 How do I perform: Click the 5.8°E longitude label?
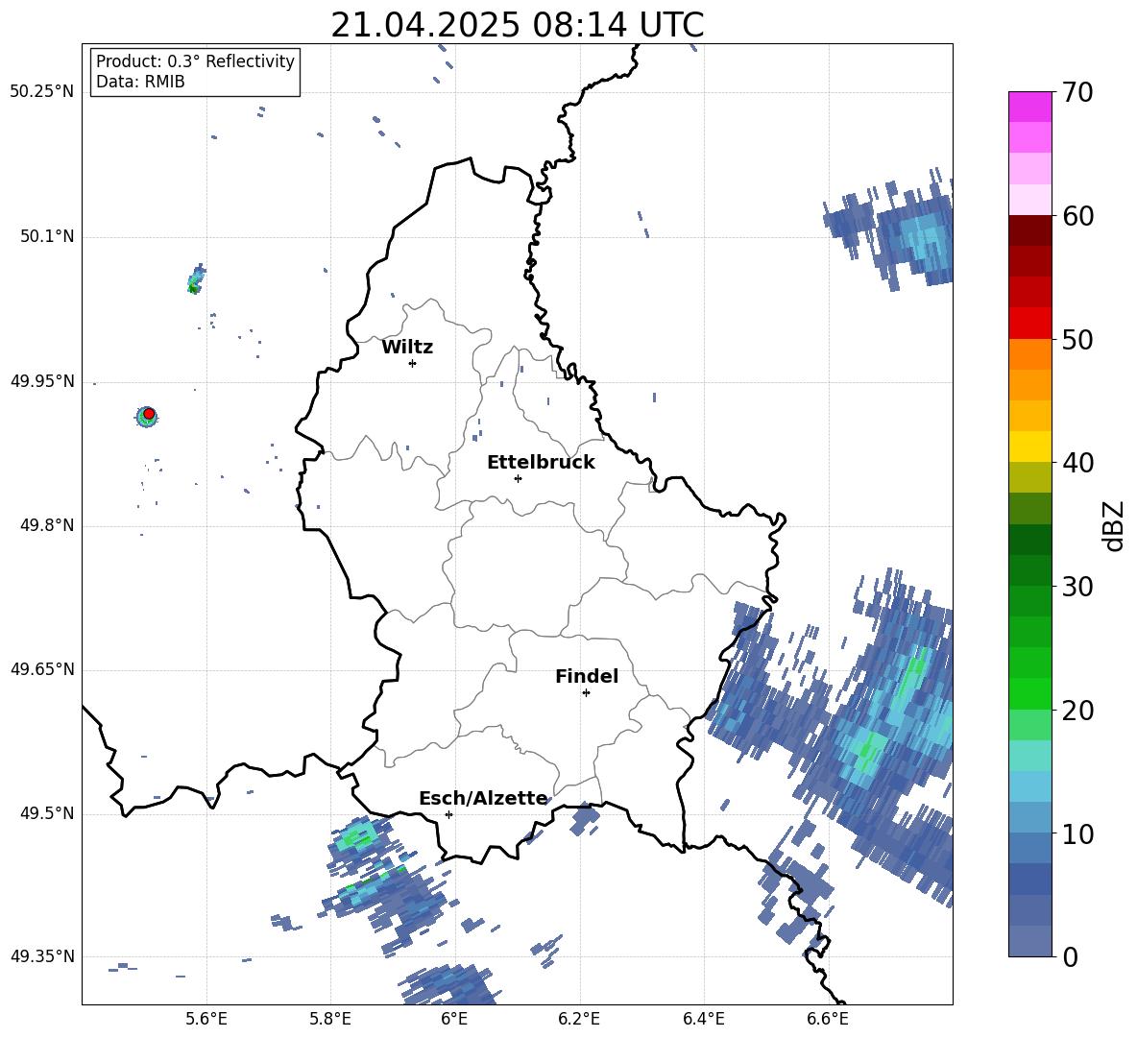tap(330, 1019)
